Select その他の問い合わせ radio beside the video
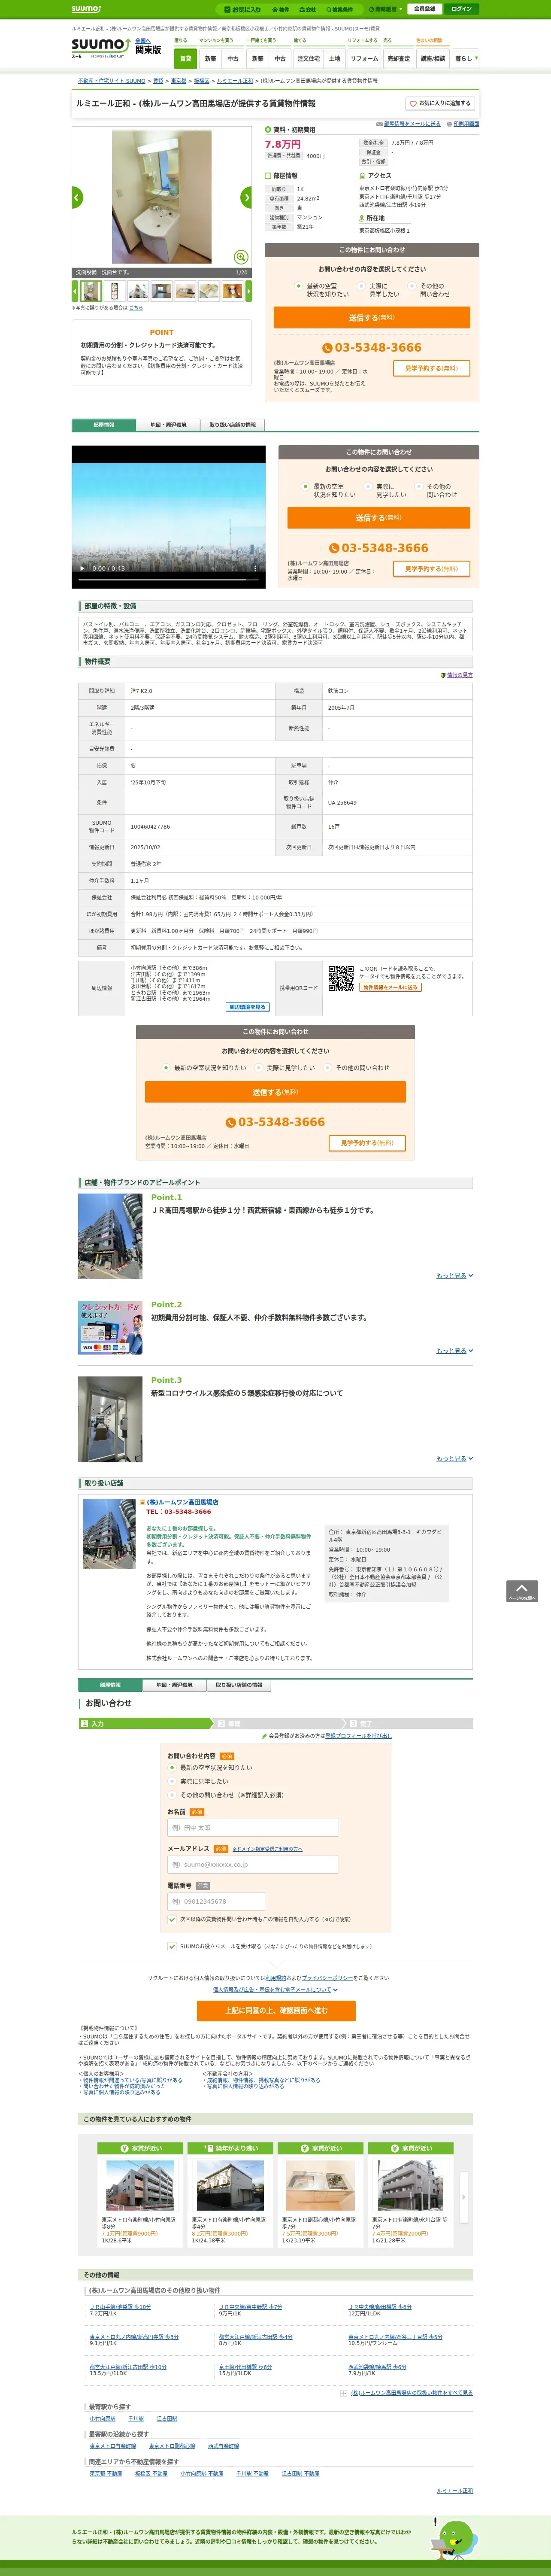This screenshot has height=2576, width=551. tap(419, 486)
